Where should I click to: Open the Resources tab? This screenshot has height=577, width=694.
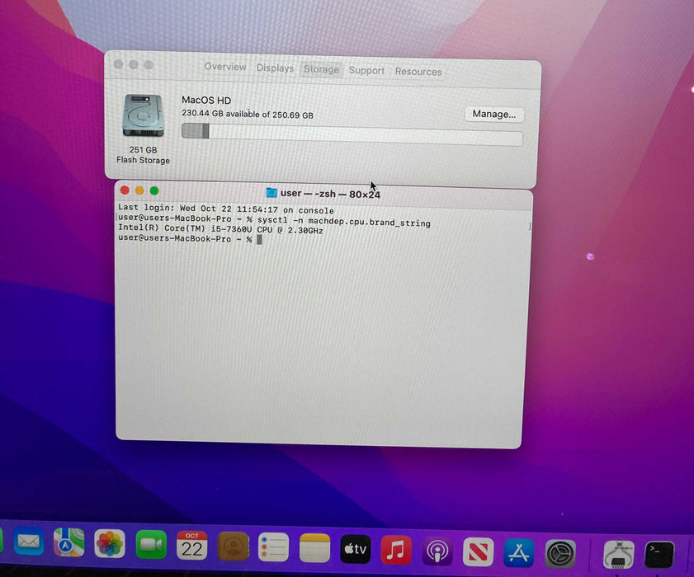tap(418, 72)
